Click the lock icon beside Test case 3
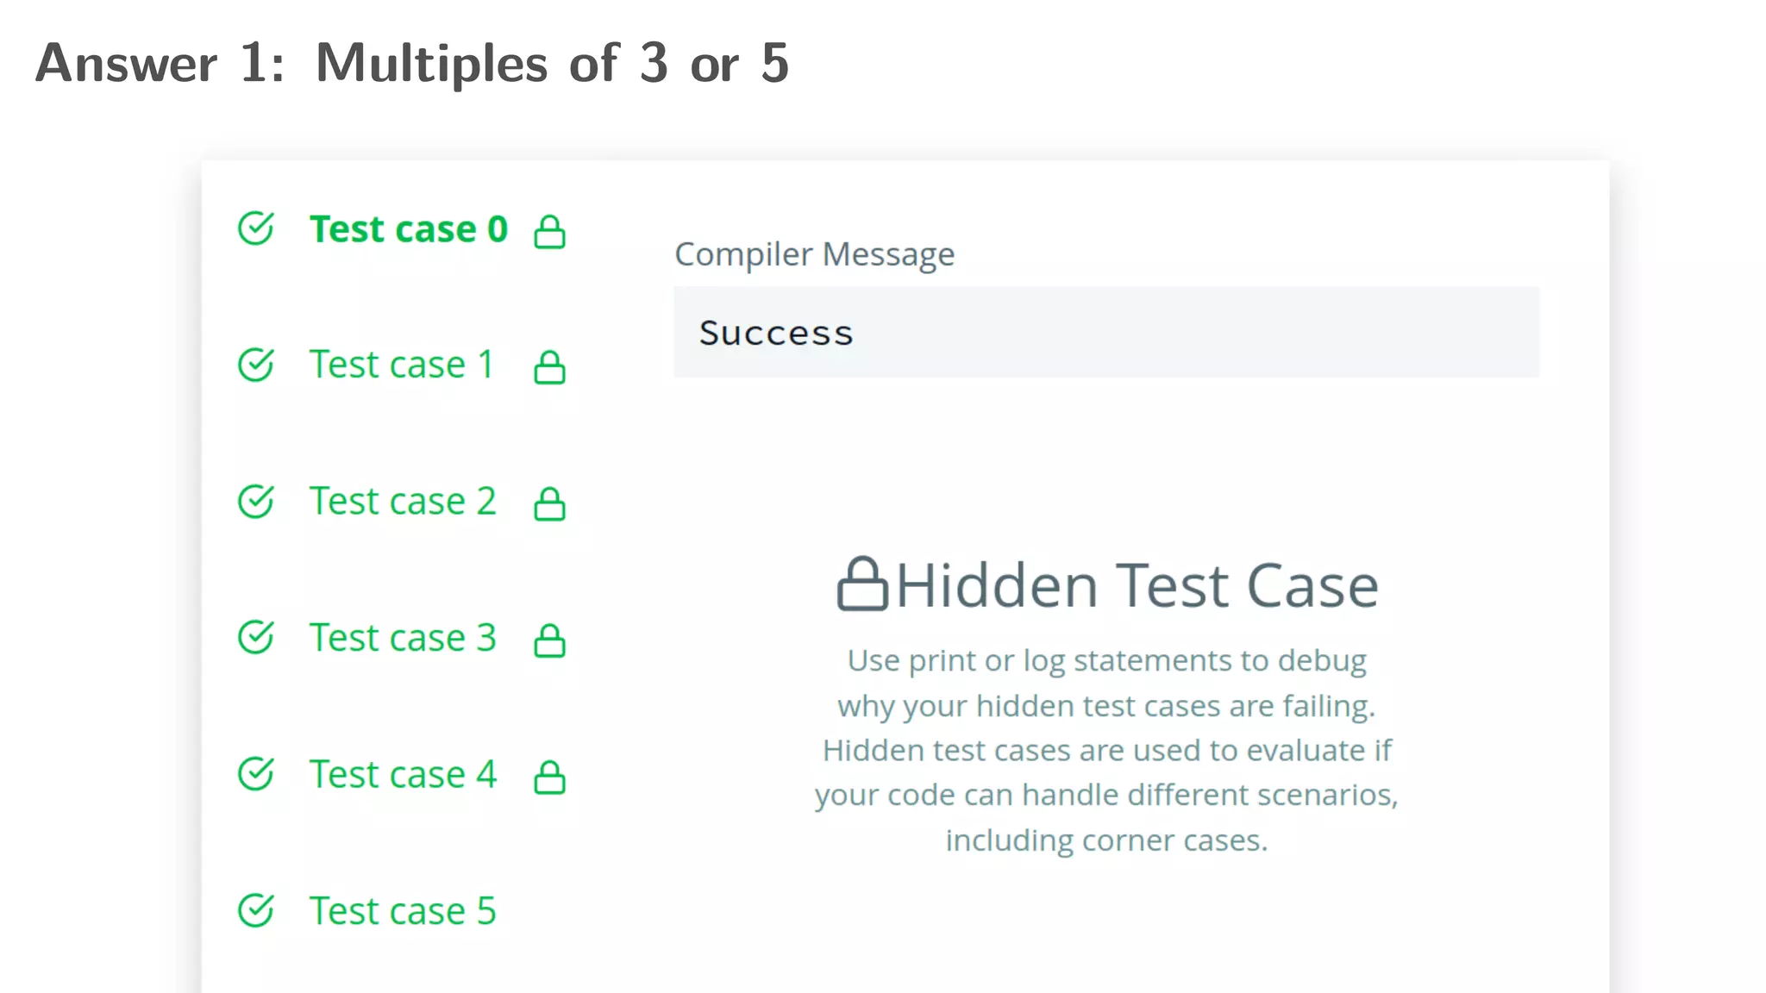Screen dimensions: 1766x993 pyautogui.click(x=549, y=640)
